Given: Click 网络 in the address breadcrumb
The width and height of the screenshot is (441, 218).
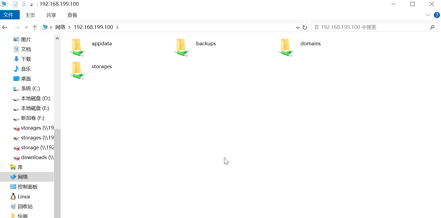Looking at the screenshot, I should tap(60, 27).
